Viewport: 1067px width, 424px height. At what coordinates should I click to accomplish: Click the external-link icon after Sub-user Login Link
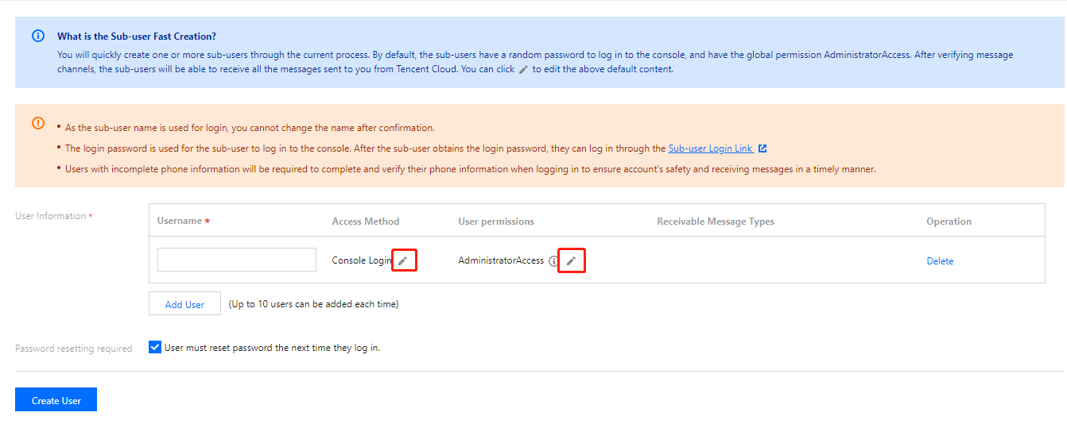(762, 148)
